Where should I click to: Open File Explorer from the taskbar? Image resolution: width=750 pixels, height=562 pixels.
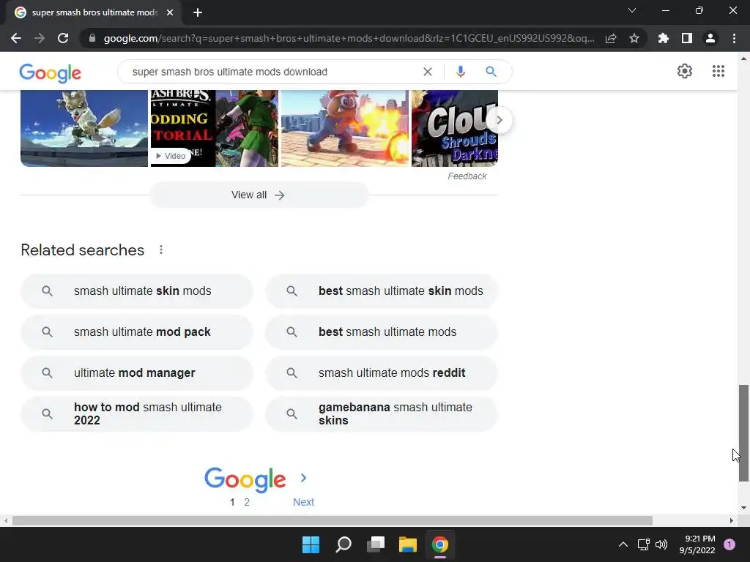(408, 544)
